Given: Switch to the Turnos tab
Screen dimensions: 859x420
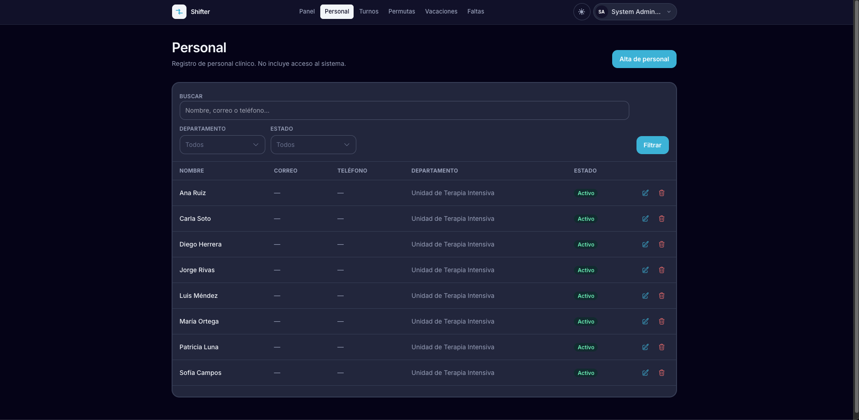Looking at the screenshot, I should 368,12.
